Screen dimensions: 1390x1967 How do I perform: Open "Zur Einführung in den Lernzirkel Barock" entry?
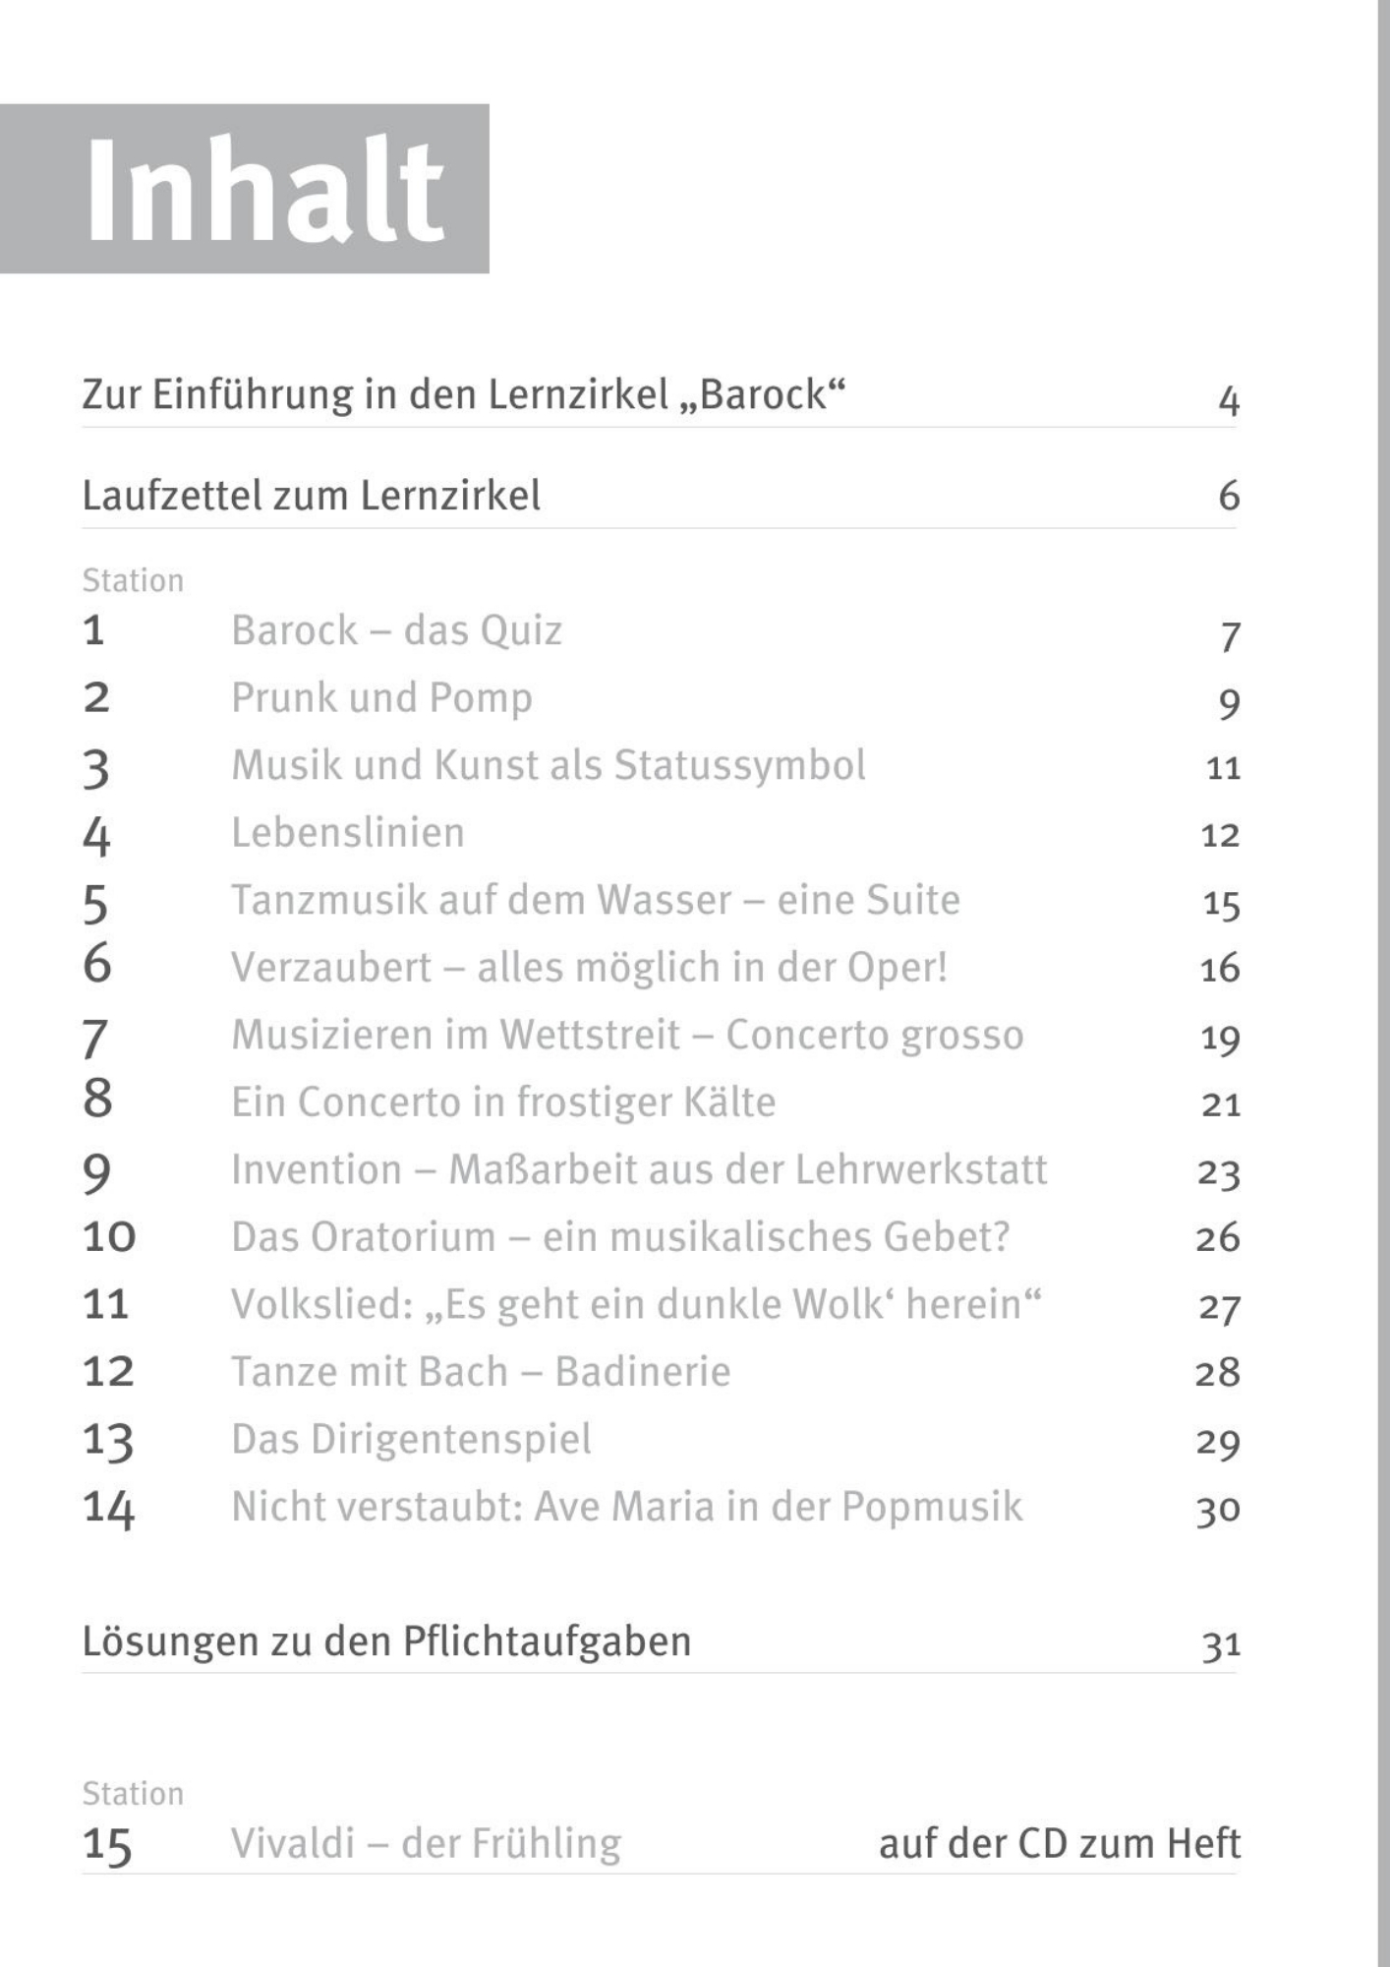click(463, 395)
